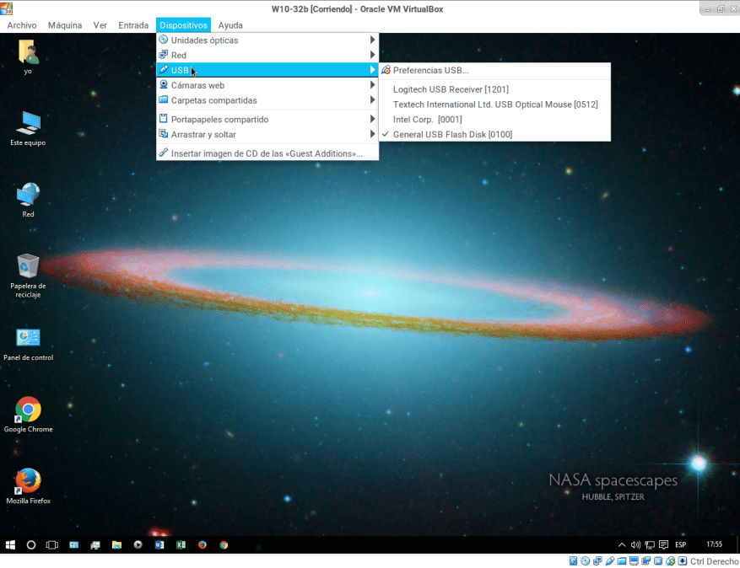Image resolution: width=740 pixels, height=568 pixels.
Task: Click the ESP language indicator in tray
Action: coord(680,545)
